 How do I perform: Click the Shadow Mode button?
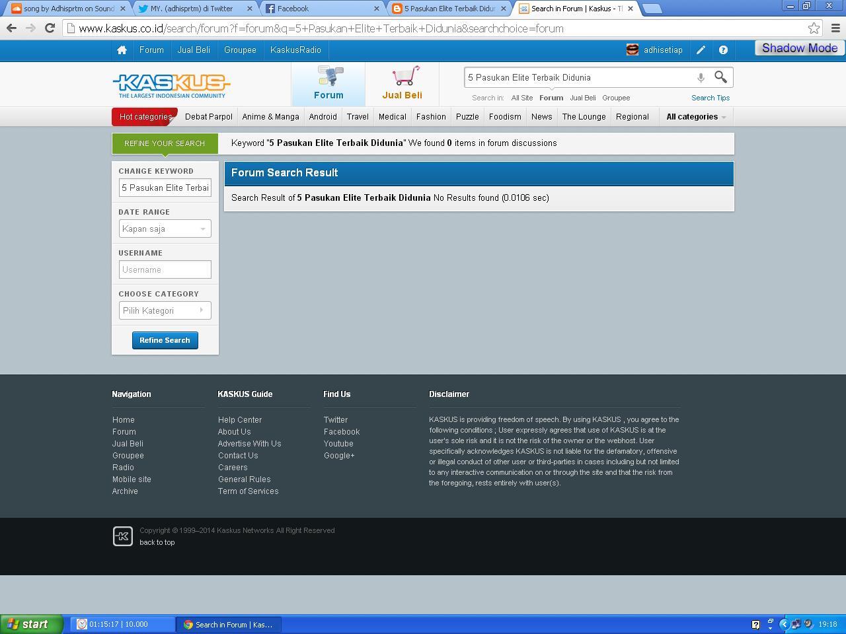coord(800,48)
